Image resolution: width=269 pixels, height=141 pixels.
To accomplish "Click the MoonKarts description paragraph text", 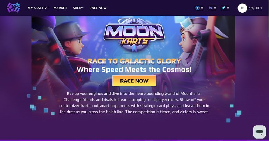I will (x=134, y=103).
